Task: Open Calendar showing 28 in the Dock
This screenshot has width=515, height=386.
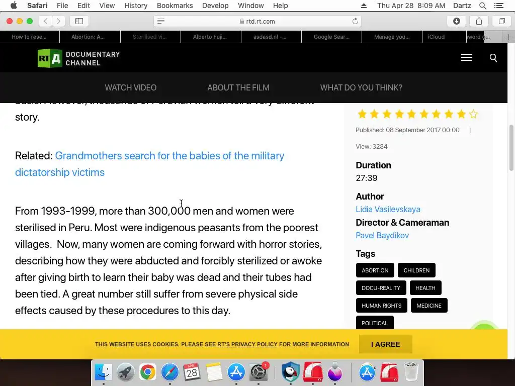Action: coord(192,372)
